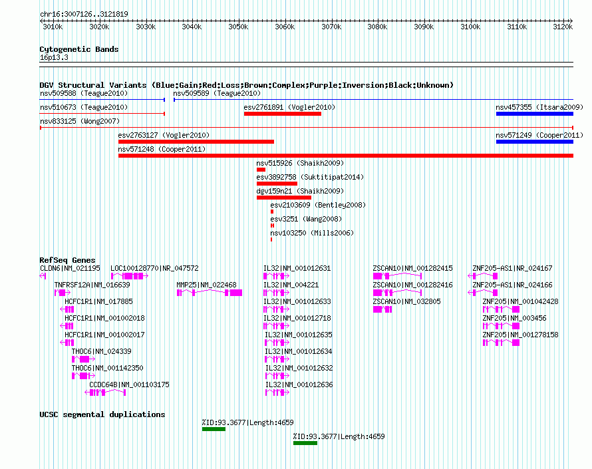Click the 3090k ruler tick label
Viewport: 592px width, 469px height.
pyautogui.click(x=424, y=27)
